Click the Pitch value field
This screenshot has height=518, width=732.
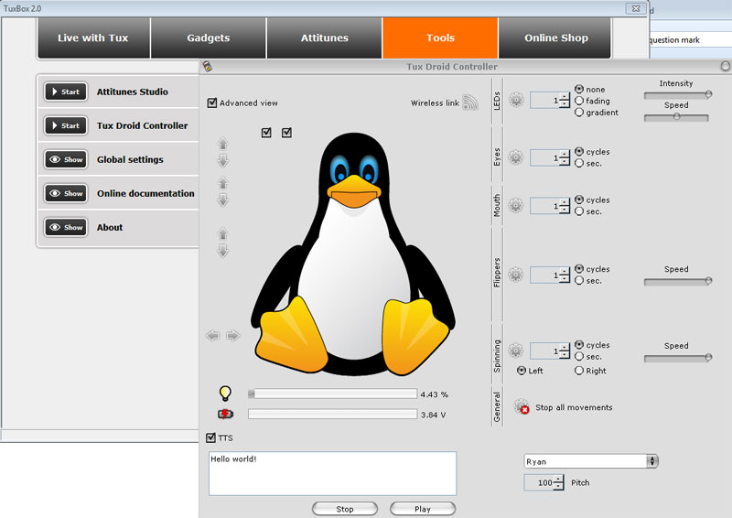coord(539,482)
